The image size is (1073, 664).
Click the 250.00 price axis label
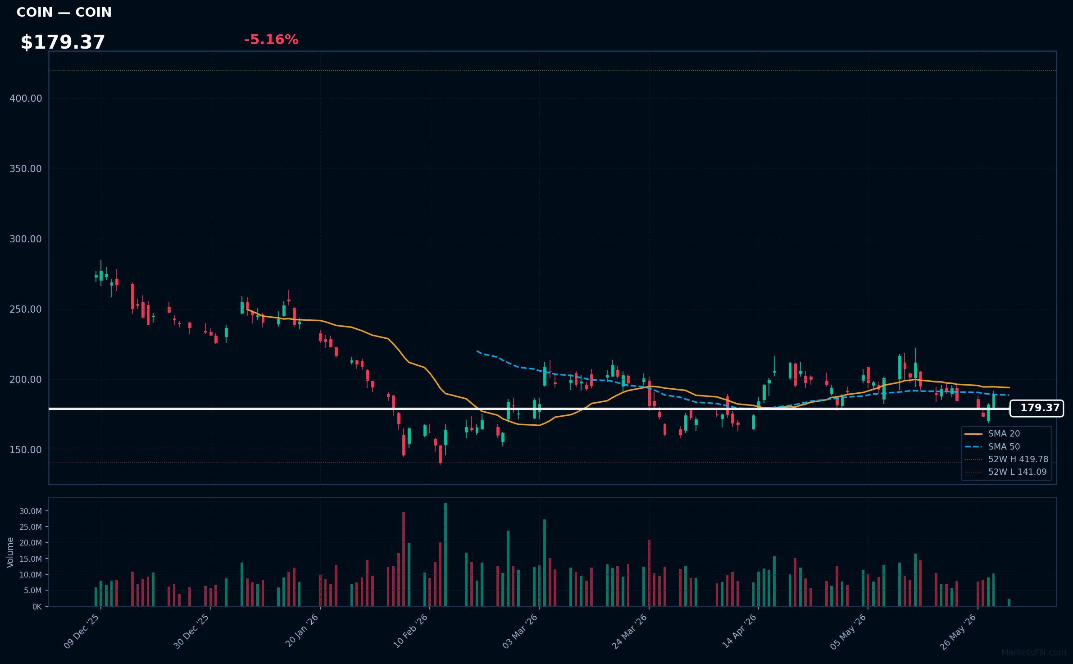26,309
